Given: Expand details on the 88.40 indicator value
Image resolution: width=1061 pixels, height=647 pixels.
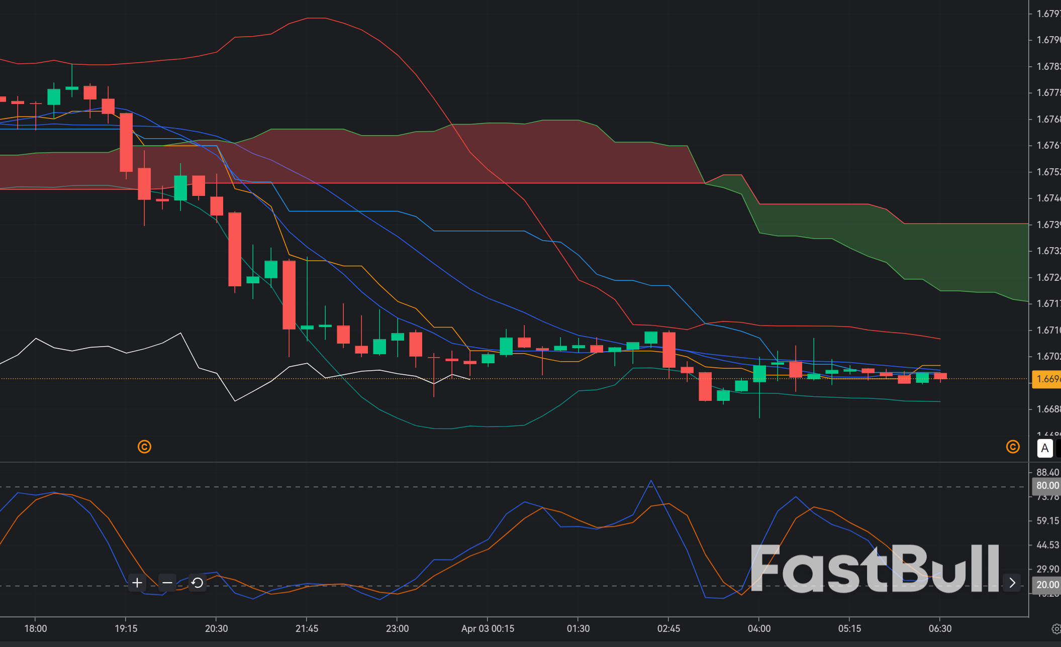Looking at the screenshot, I should [1047, 472].
